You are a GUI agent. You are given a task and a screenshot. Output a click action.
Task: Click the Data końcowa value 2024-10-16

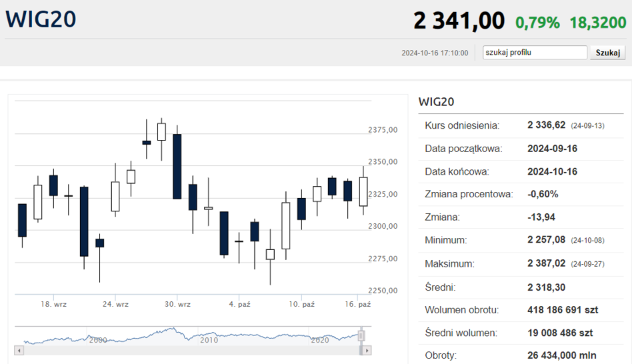pyautogui.click(x=552, y=172)
